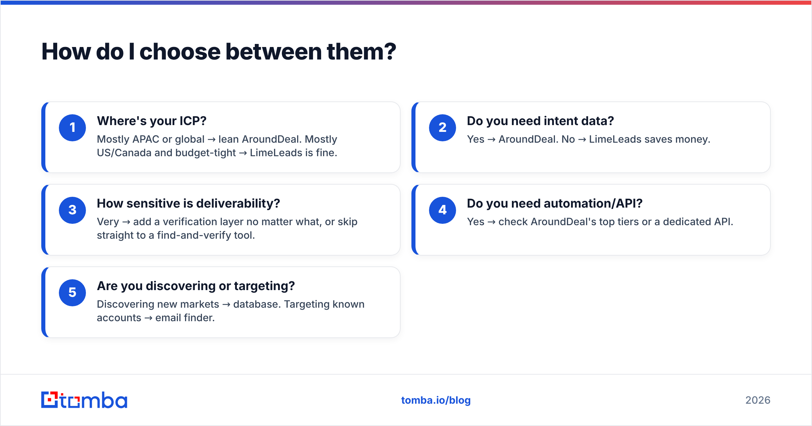Click "Do you need automation/API?" heading
The image size is (812, 426).
pos(555,204)
